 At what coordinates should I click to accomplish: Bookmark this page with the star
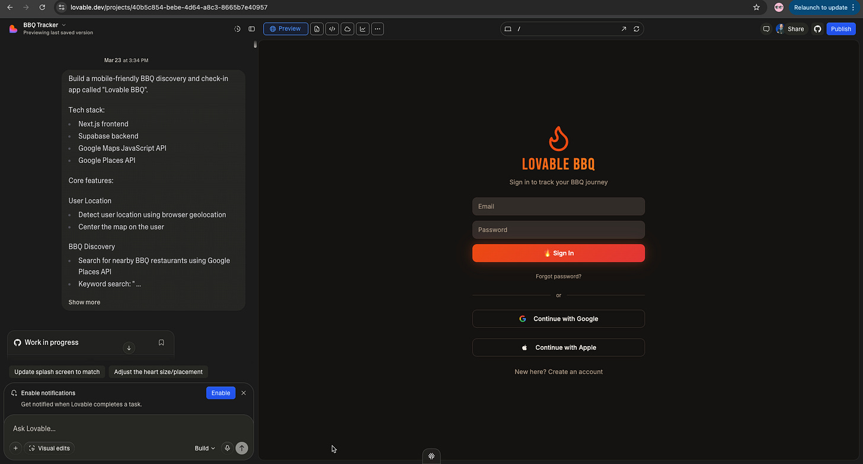pos(756,7)
